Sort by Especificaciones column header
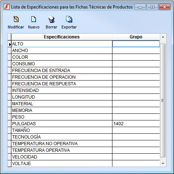The image size is (174, 174). click(62, 37)
